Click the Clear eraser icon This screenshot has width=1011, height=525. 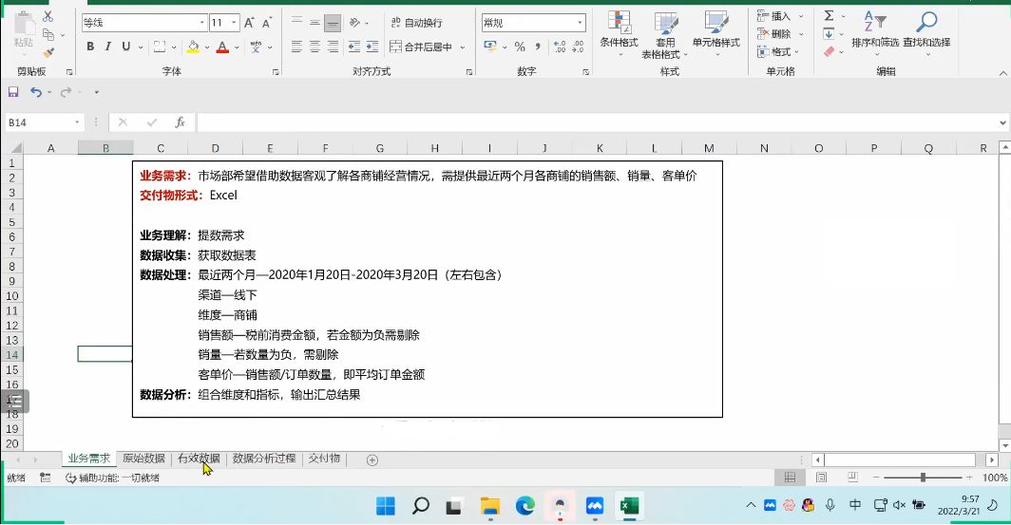[x=830, y=51]
